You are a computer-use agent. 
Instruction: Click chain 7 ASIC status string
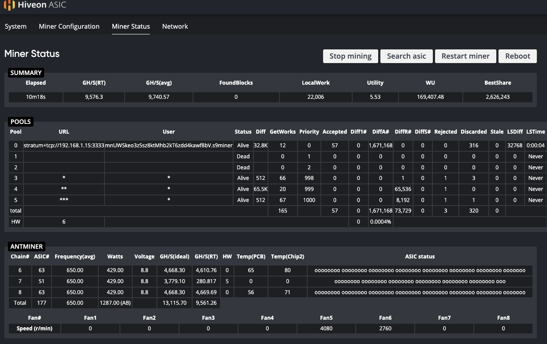420,281
